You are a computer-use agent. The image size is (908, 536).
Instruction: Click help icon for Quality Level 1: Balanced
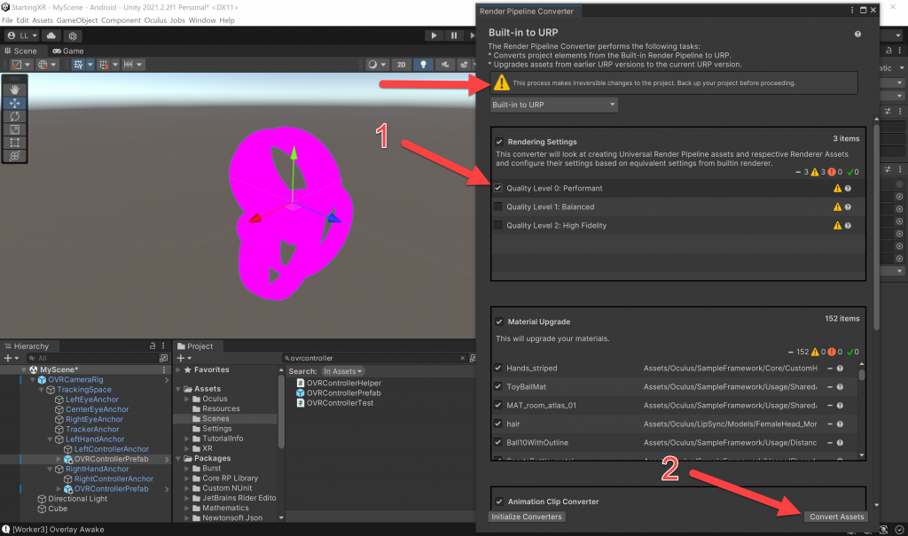point(848,206)
